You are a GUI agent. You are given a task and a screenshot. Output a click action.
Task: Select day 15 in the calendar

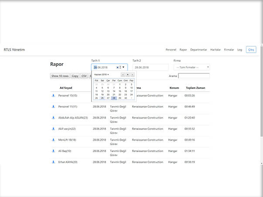(x=120, y=91)
